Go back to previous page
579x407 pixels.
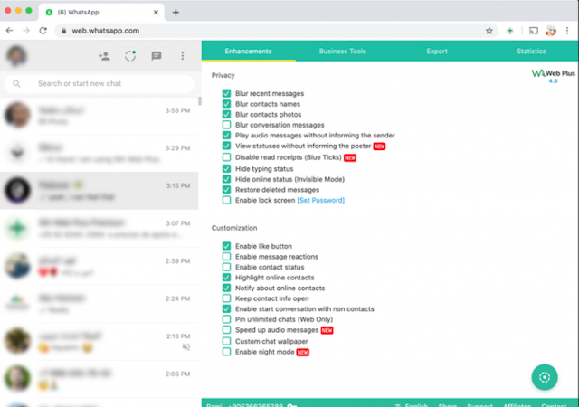tap(10, 31)
